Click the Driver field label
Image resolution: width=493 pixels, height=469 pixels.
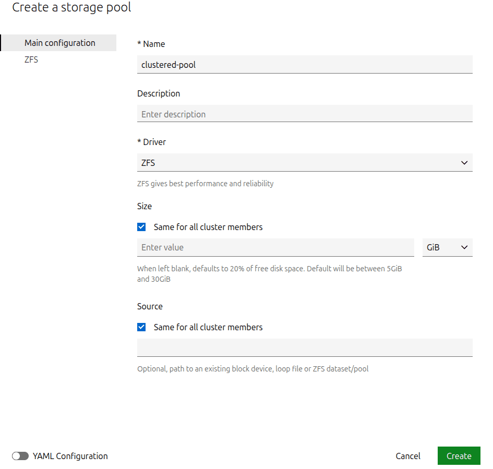pos(154,142)
